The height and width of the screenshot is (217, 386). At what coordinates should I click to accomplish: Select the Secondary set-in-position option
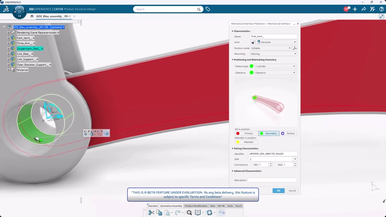(x=269, y=133)
